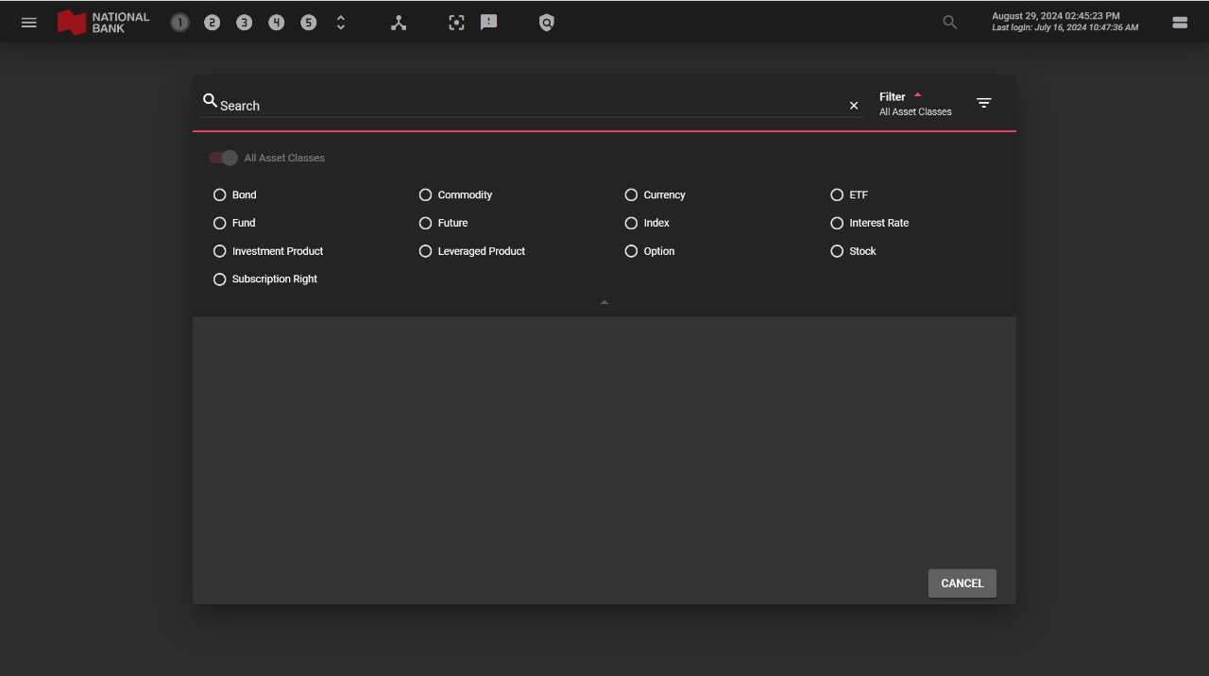Collapse the Filter All Asset Classes dropdown
Viewport: 1209px width, 676px height.
(915, 103)
